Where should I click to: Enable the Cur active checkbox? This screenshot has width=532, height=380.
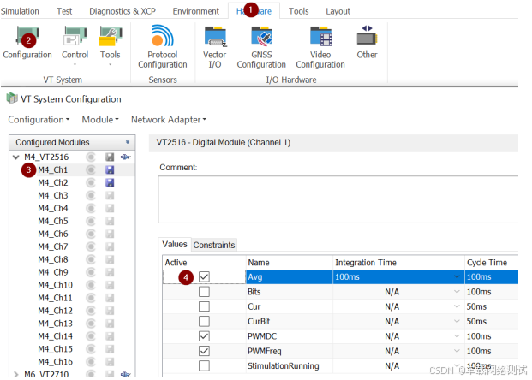tap(204, 306)
